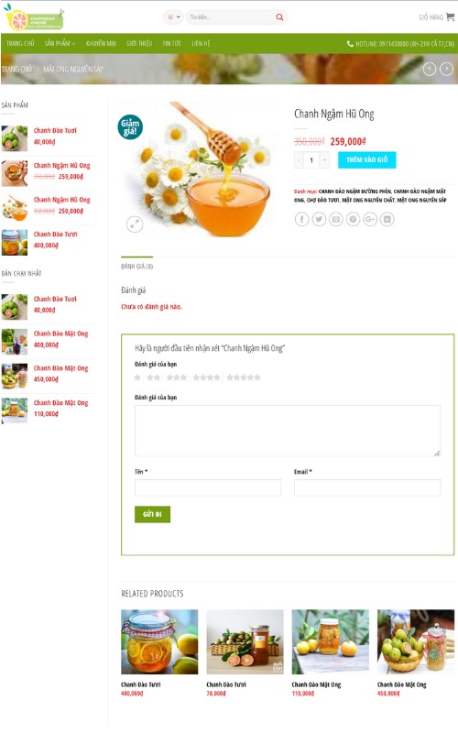Switch to Đánh giá (0) tab

pyautogui.click(x=136, y=266)
